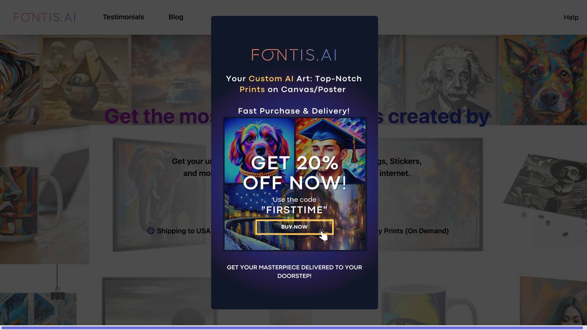Open the pyramid painting thumbnail

pos(85,80)
